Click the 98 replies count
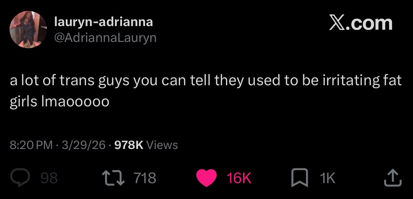The width and height of the screenshot is (413, 199). [49, 178]
